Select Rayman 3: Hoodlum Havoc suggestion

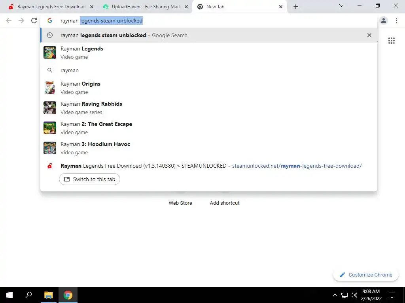[209, 148]
